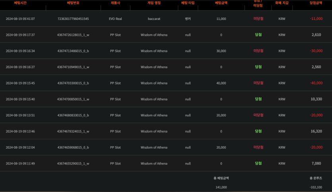
Task: Click the 뱅커 betting type cell
Action: (x=188, y=19)
